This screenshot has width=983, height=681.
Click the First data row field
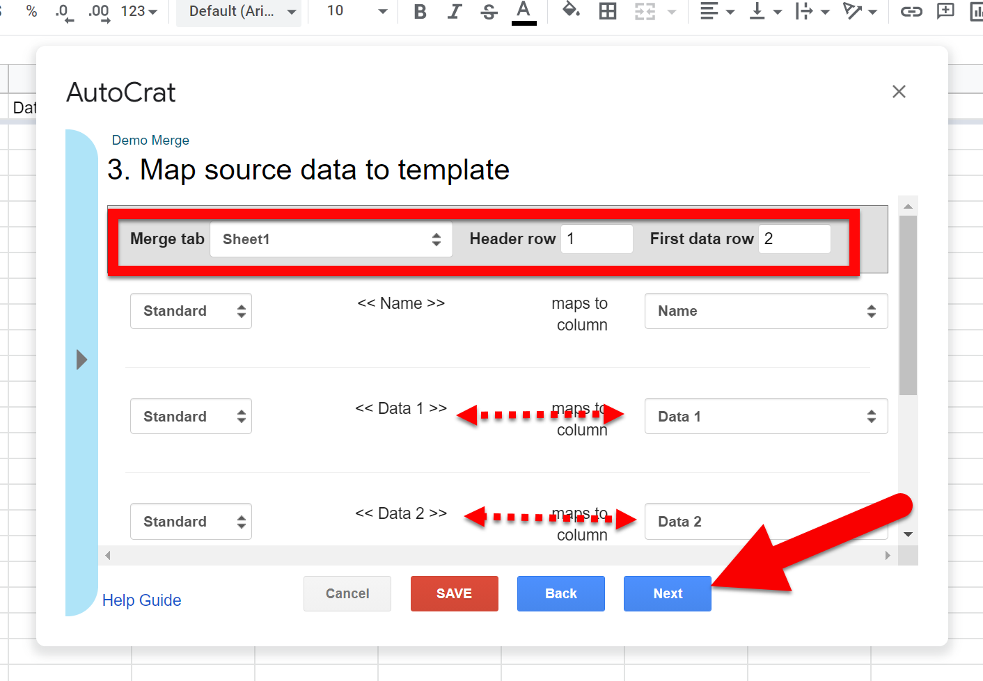(794, 239)
